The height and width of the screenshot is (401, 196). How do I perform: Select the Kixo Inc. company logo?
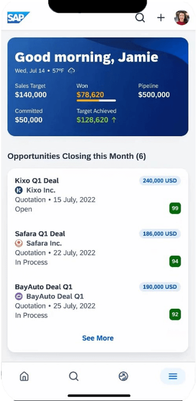click(x=19, y=190)
